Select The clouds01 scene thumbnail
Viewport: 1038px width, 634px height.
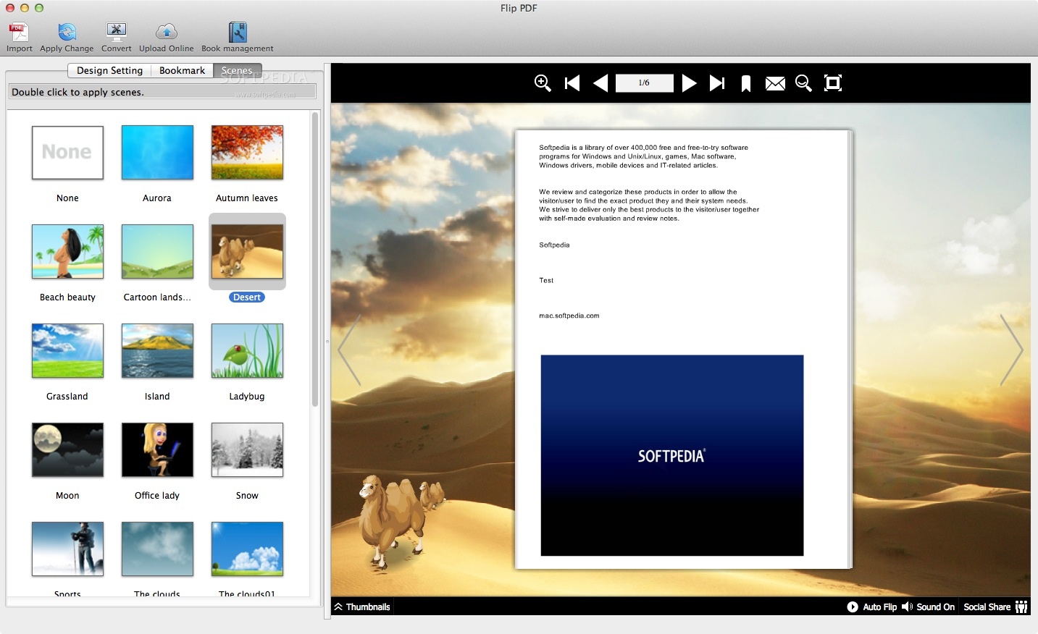pos(247,549)
